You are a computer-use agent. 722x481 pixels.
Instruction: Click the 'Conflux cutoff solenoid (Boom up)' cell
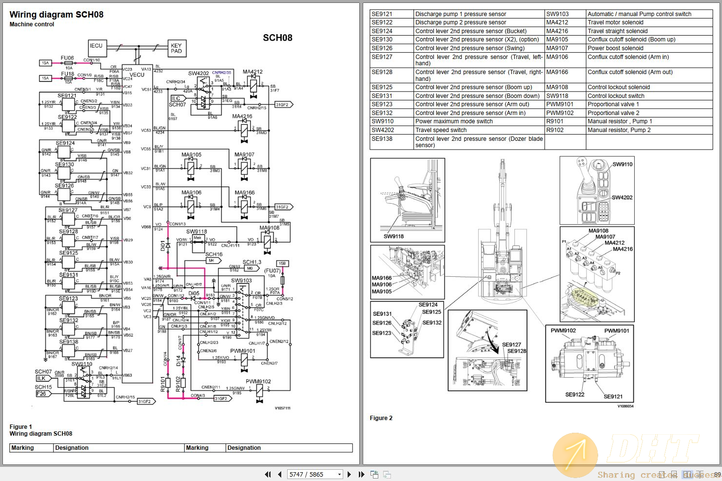[x=649, y=39]
